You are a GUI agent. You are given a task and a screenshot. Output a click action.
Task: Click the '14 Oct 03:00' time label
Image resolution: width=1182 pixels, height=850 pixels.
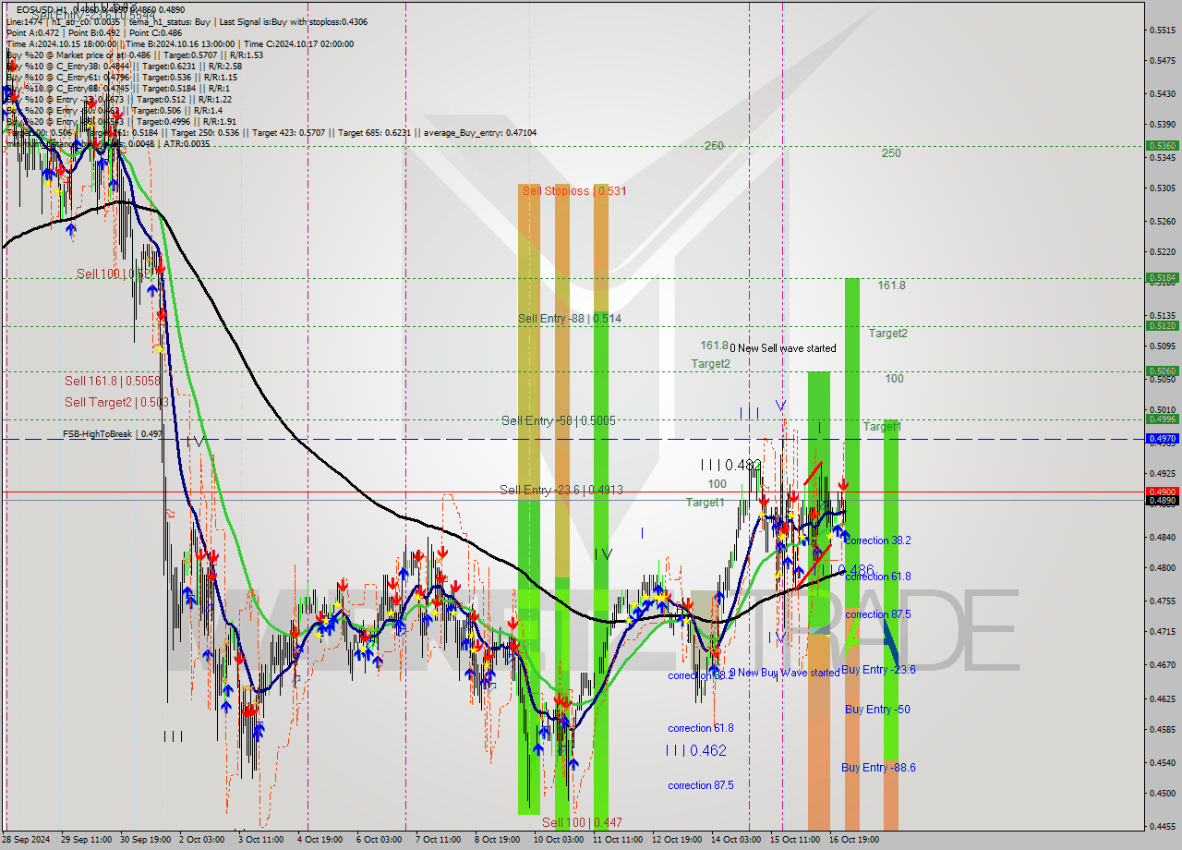click(x=736, y=840)
